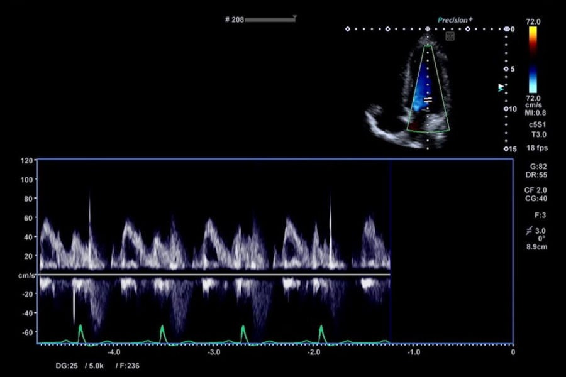Viewport: 566px width, 377px height.
Task: Click the -2.0 label on the time axis
Action: (x=314, y=352)
